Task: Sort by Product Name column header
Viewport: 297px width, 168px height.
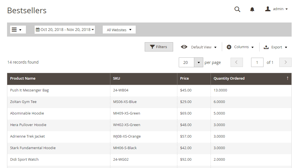Action: click(x=23, y=79)
